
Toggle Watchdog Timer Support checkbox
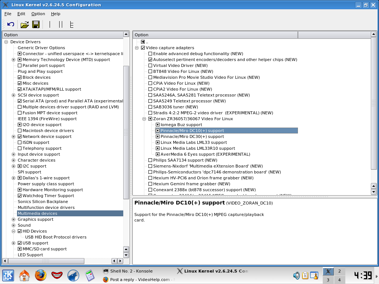click(20, 196)
